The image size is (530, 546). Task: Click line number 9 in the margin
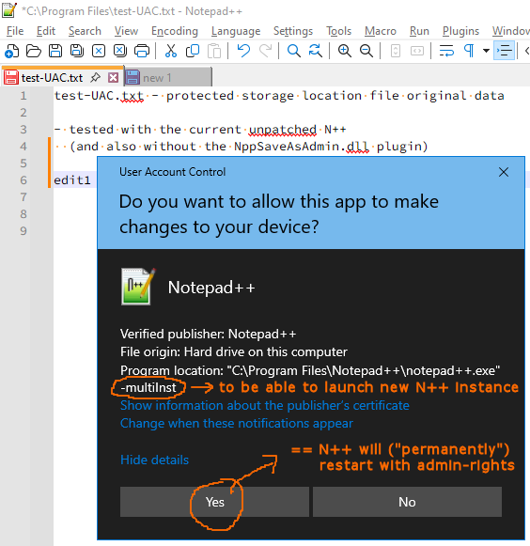[x=23, y=231]
